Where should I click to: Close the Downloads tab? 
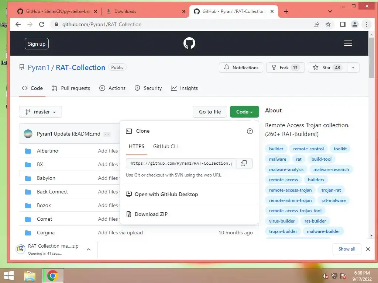[184, 11]
